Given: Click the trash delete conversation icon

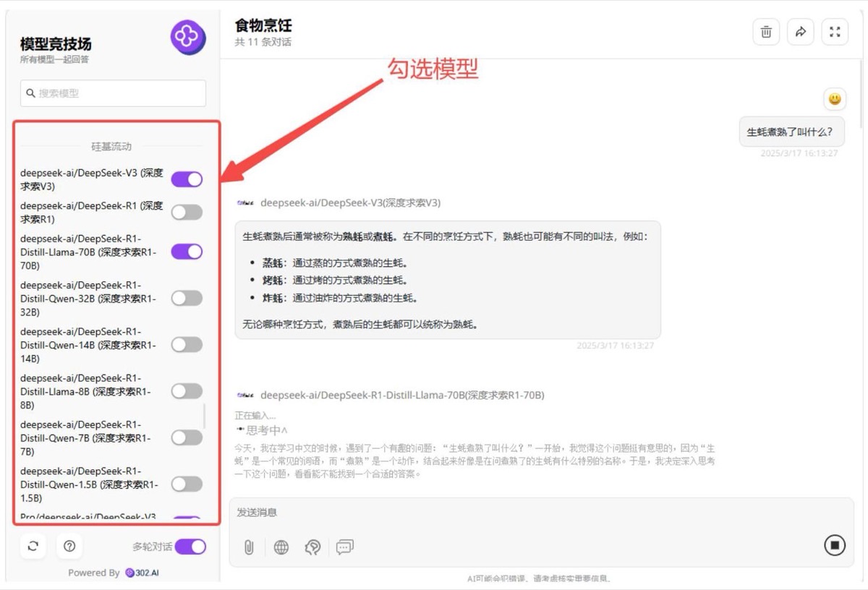Looking at the screenshot, I should point(766,32).
